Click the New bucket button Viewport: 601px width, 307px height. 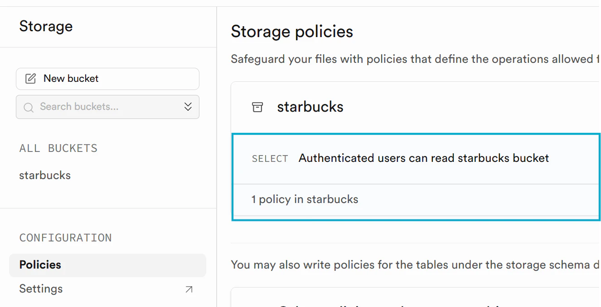(x=107, y=79)
